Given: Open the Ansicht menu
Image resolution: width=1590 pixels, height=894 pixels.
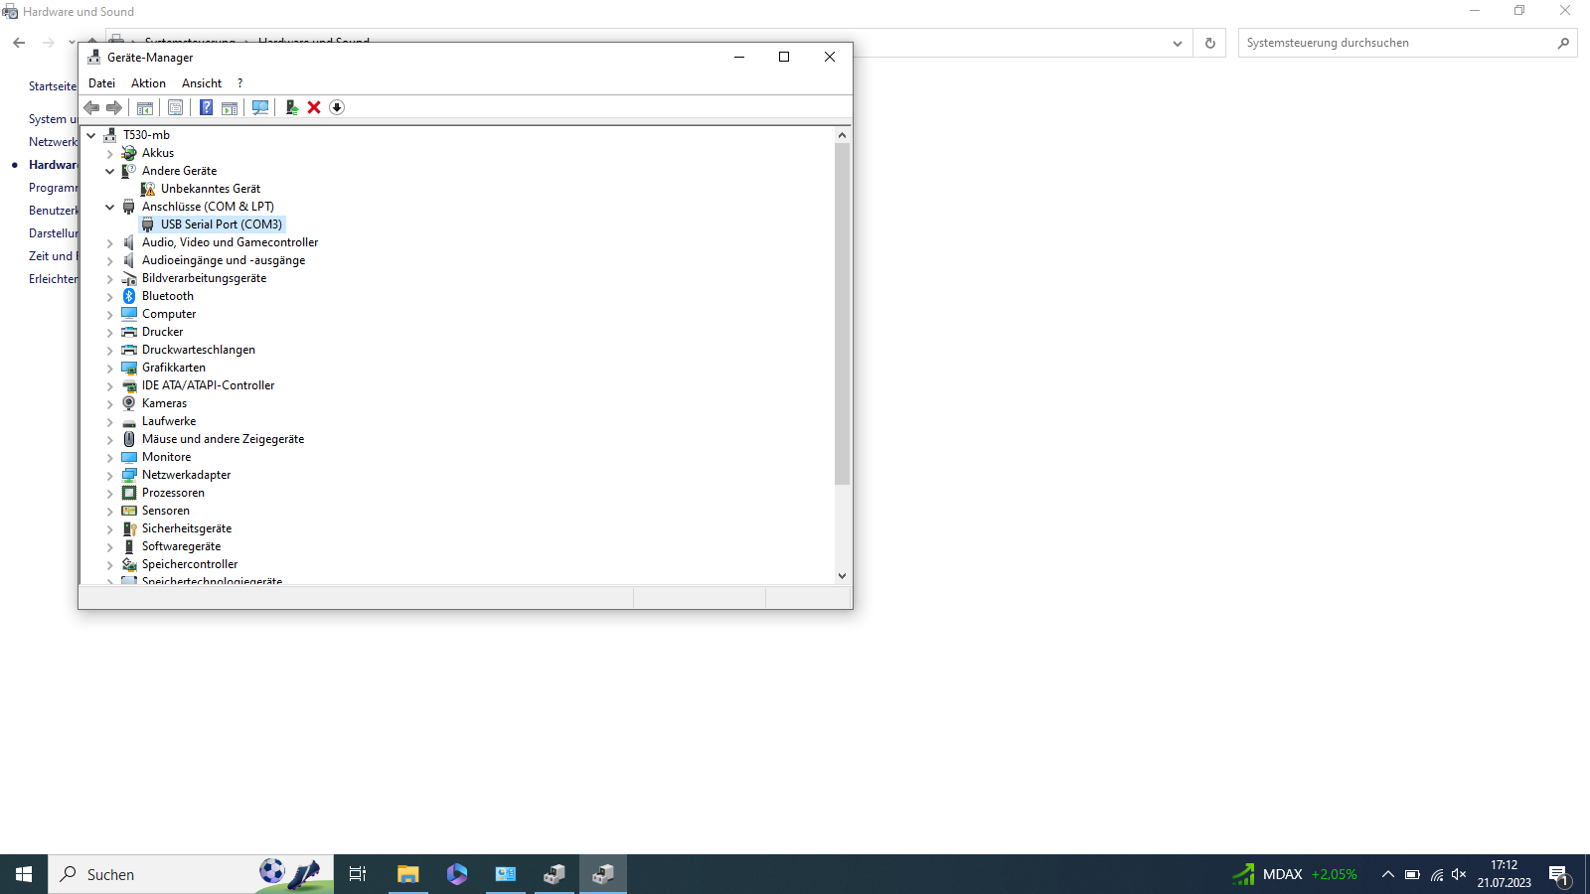Looking at the screenshot, I should point(201,82).
